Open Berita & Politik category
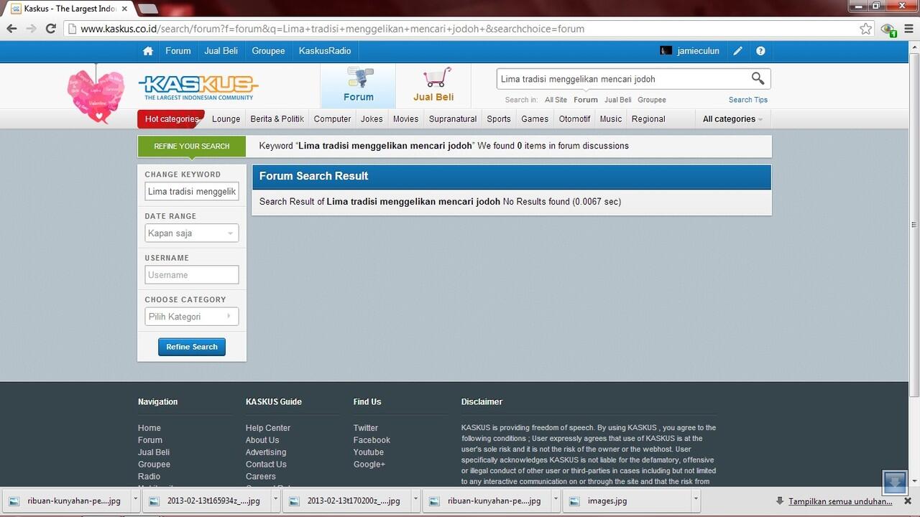Viewport: 920px width, 517px height. pos(277,119)
